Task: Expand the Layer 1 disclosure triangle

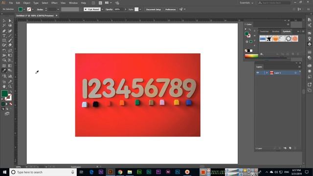Action: pos(267,73)
